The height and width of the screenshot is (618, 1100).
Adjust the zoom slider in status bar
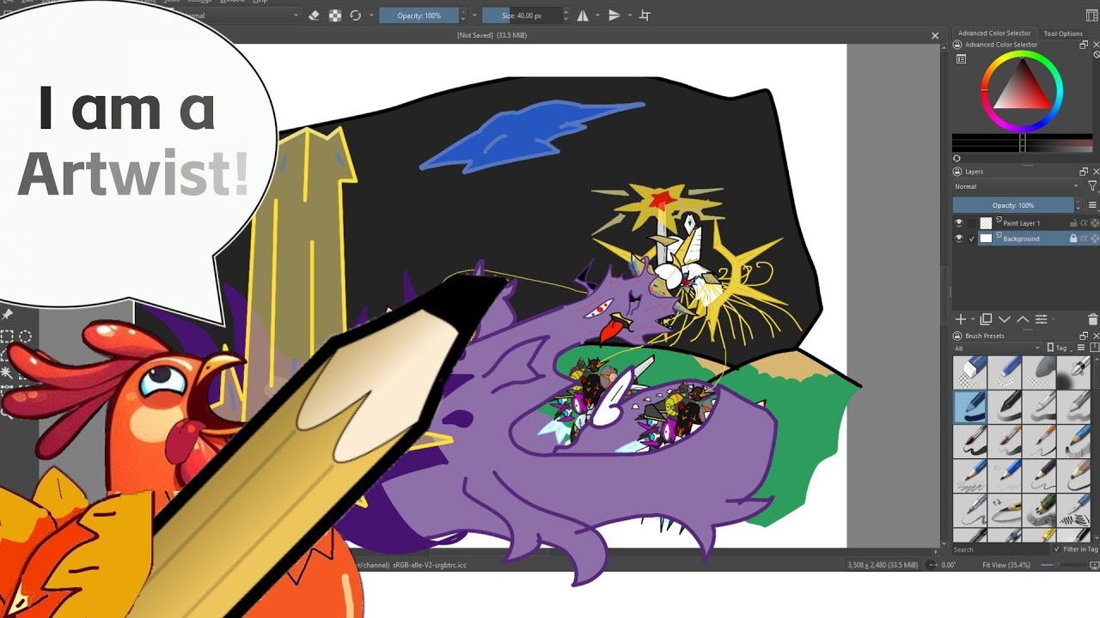click(1064, 565)
